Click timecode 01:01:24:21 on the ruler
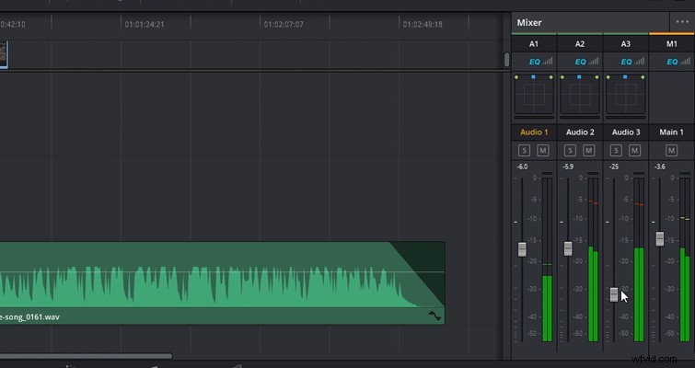 pos(145,24)
